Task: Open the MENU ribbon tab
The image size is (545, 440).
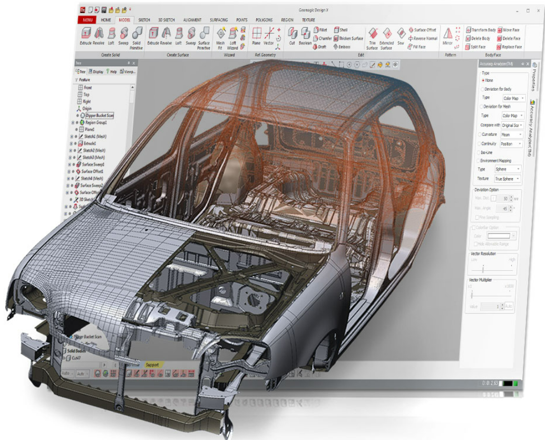Action: (87, 20)
